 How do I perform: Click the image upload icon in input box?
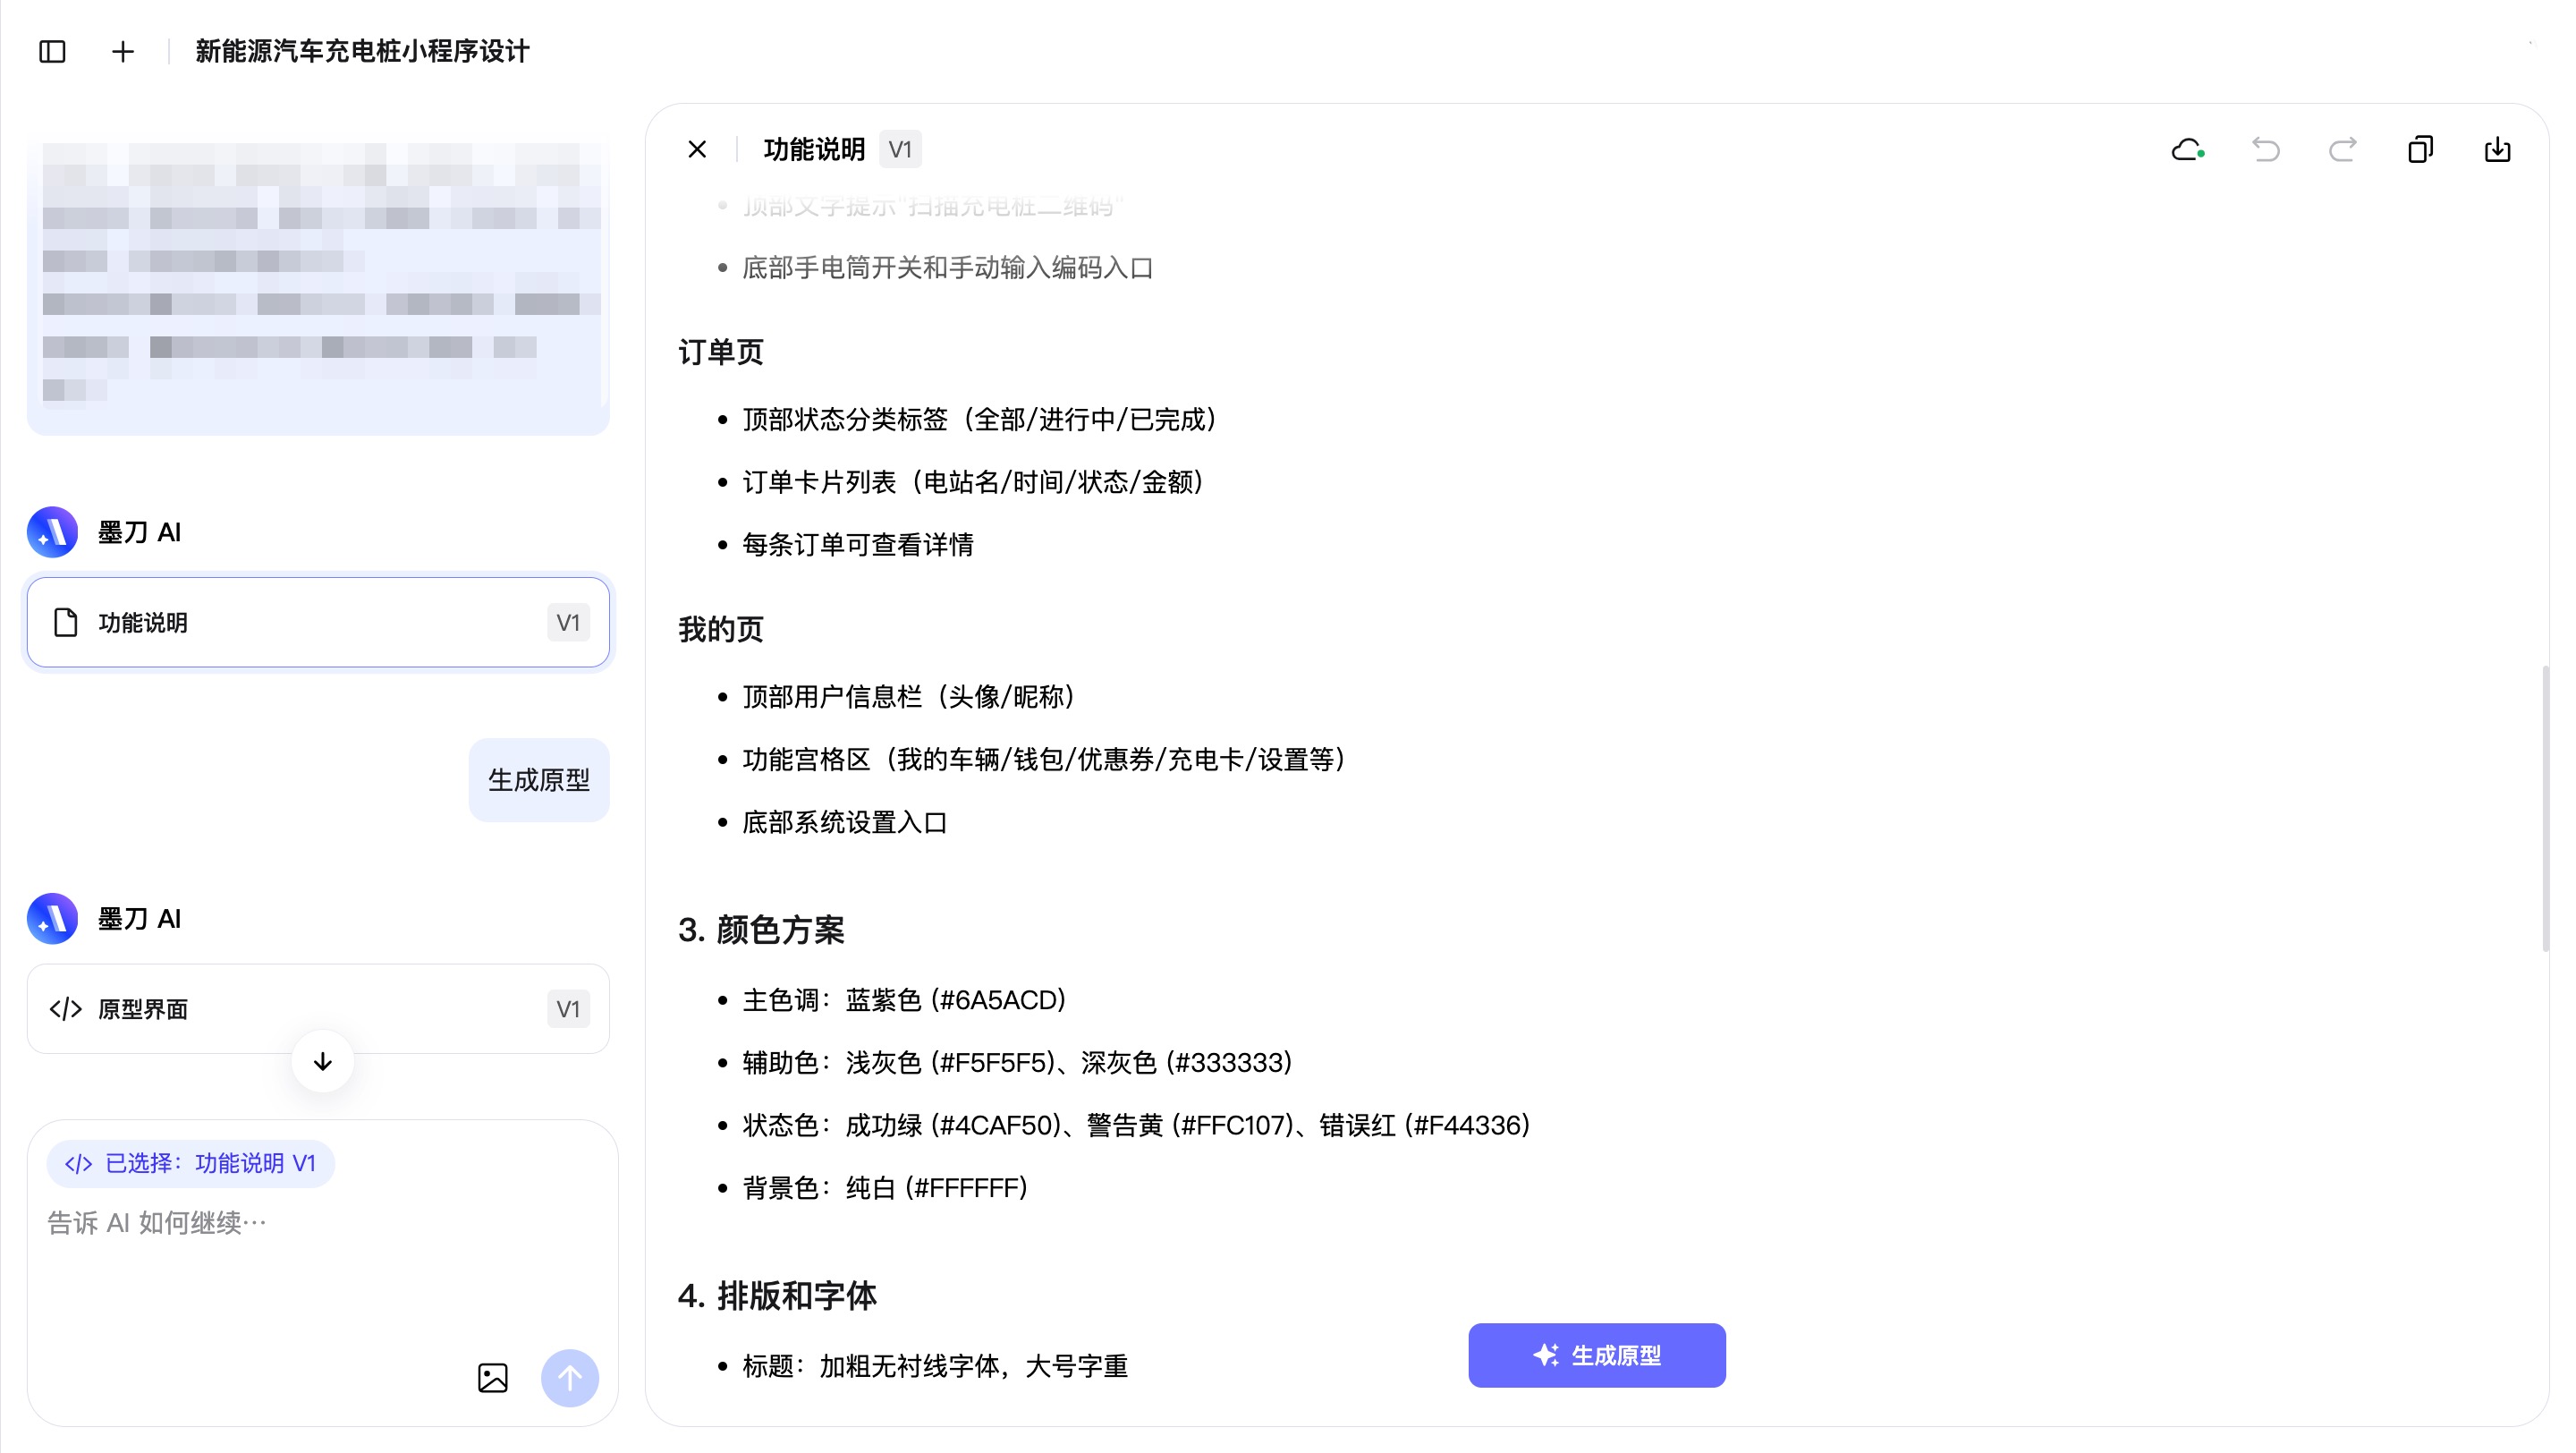tap(492, 1378)
